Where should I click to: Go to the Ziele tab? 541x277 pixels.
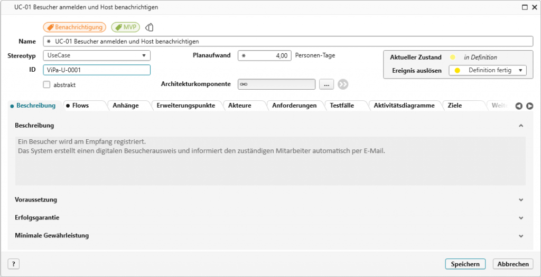pyautogui.click(x=455, y=106)
